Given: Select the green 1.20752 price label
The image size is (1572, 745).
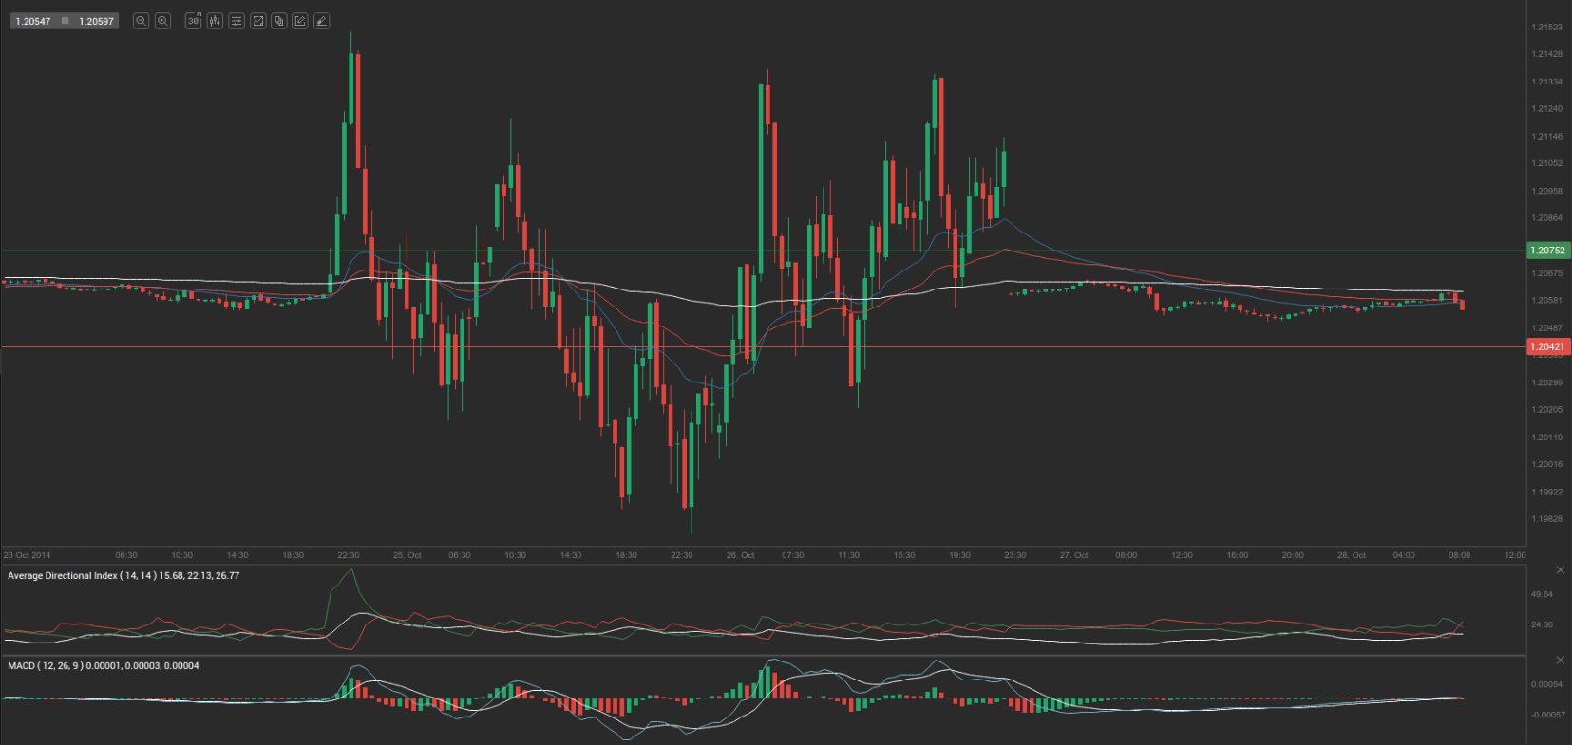Looking at the screenshot, I should (x=1548, y=251).
